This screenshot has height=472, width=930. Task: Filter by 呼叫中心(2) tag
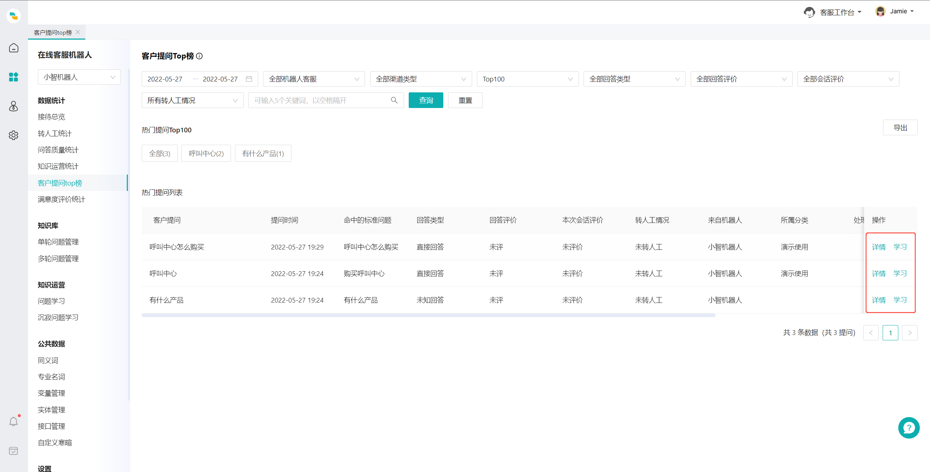[206, 153]
